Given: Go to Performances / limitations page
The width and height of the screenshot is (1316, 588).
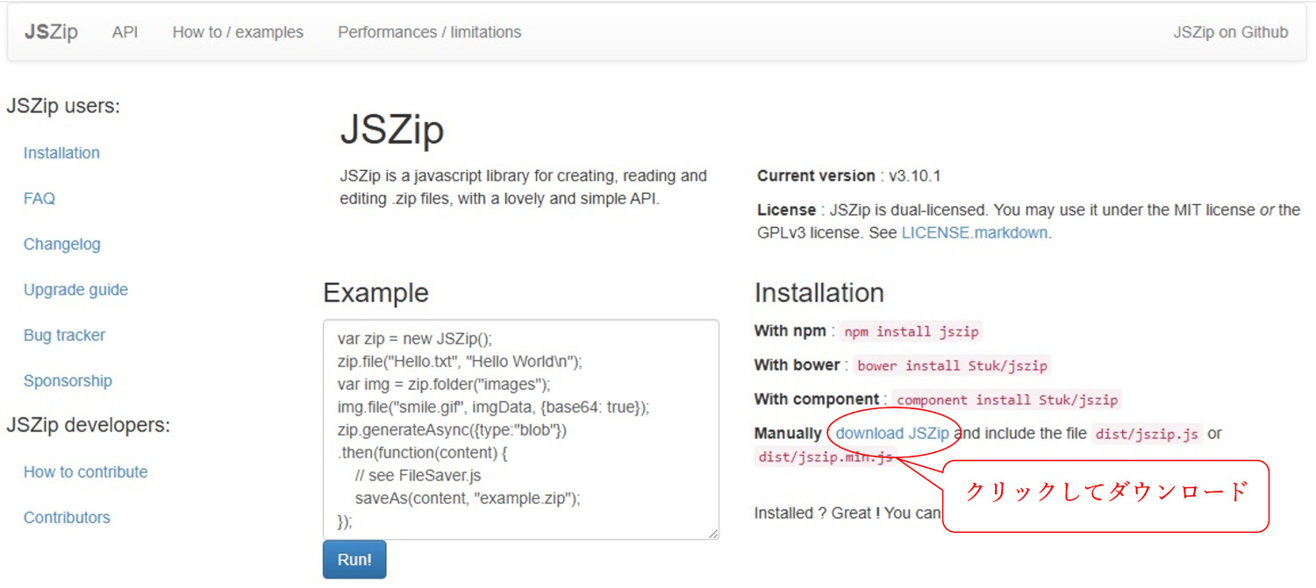Looking at the screenshot, I should 429,32.
